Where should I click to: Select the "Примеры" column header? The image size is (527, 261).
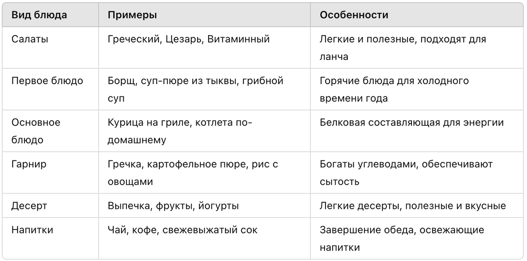205,15
